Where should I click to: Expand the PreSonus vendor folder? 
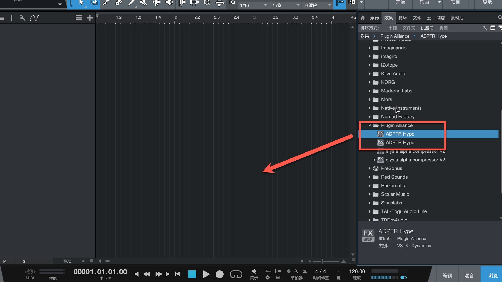pos(369,168)
